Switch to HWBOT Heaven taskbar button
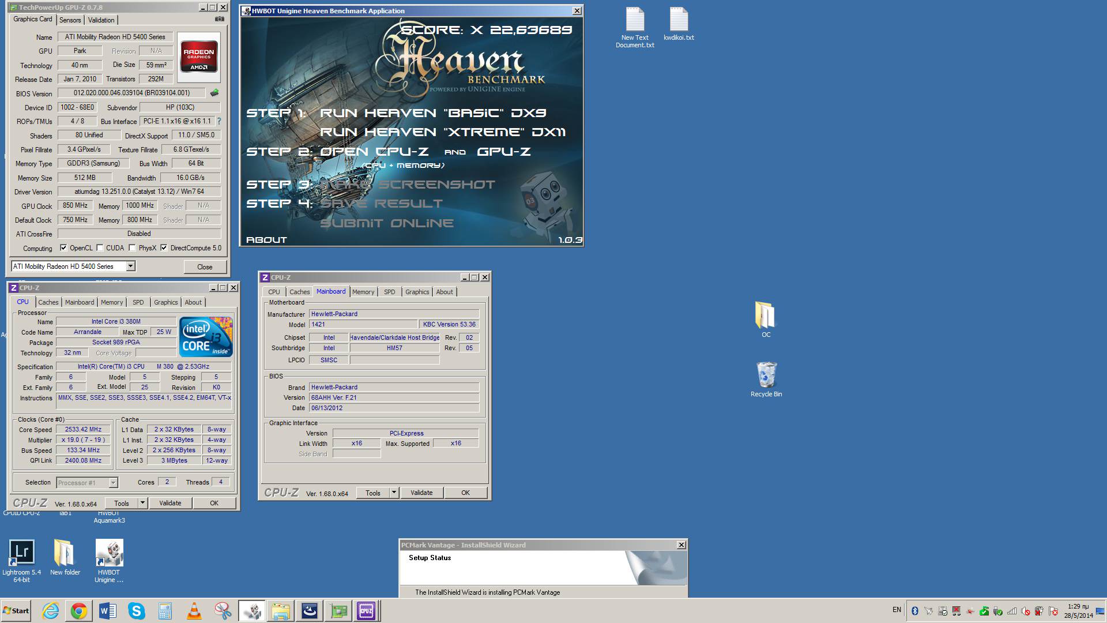The height and width of the screenshot is (623, 1107). 252,611
